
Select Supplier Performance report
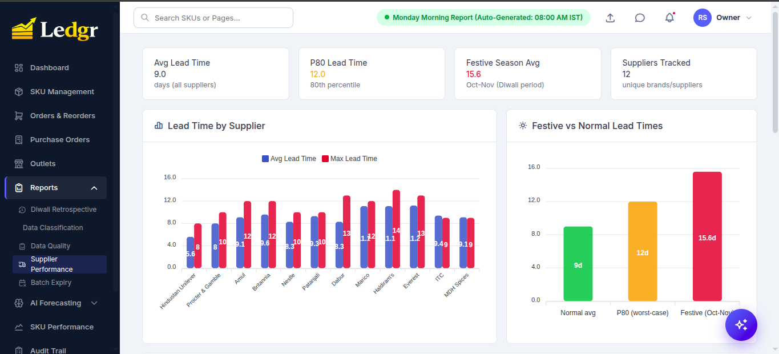(60, 264)
